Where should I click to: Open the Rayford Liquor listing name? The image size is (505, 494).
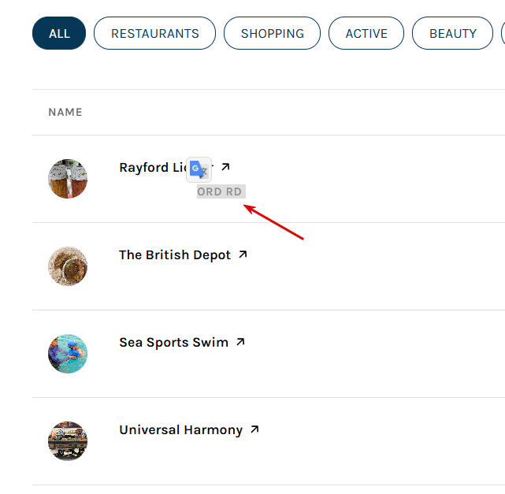pyautogui.click(x=153, y=168)
